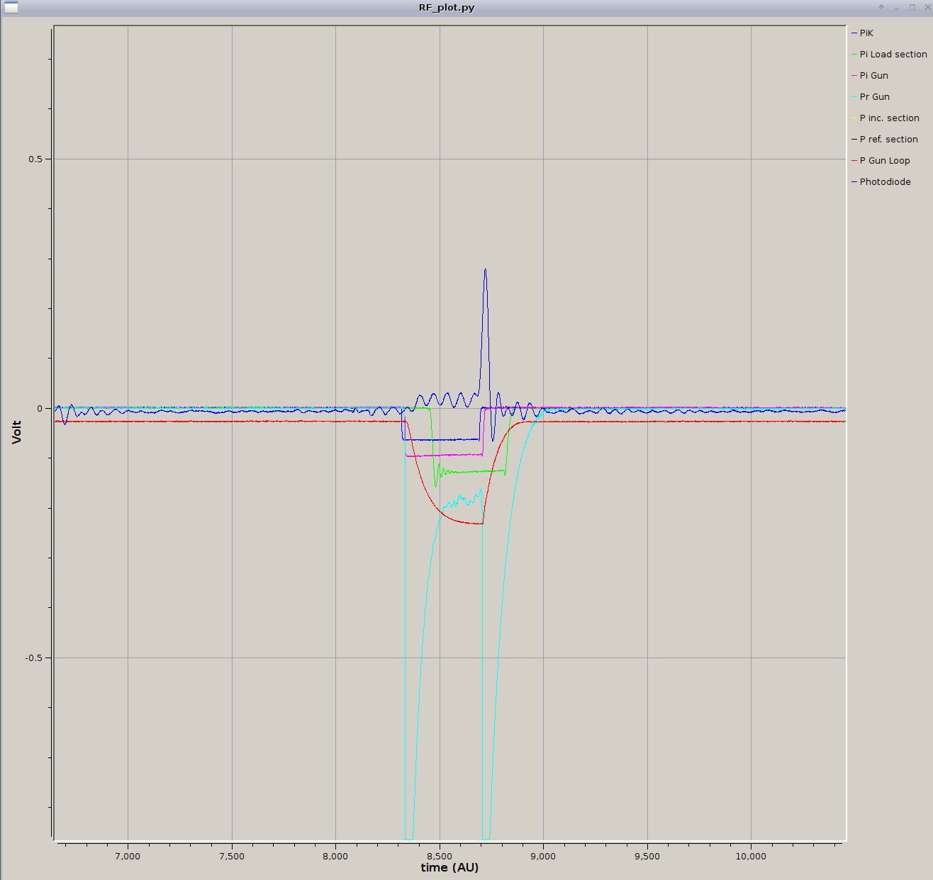
Task: Minimize the RF_plot.py window
Action: tap(897, 8)
